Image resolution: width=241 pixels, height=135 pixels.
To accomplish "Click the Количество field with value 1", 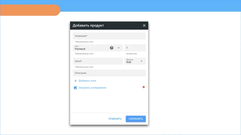I will coord(135,48).
